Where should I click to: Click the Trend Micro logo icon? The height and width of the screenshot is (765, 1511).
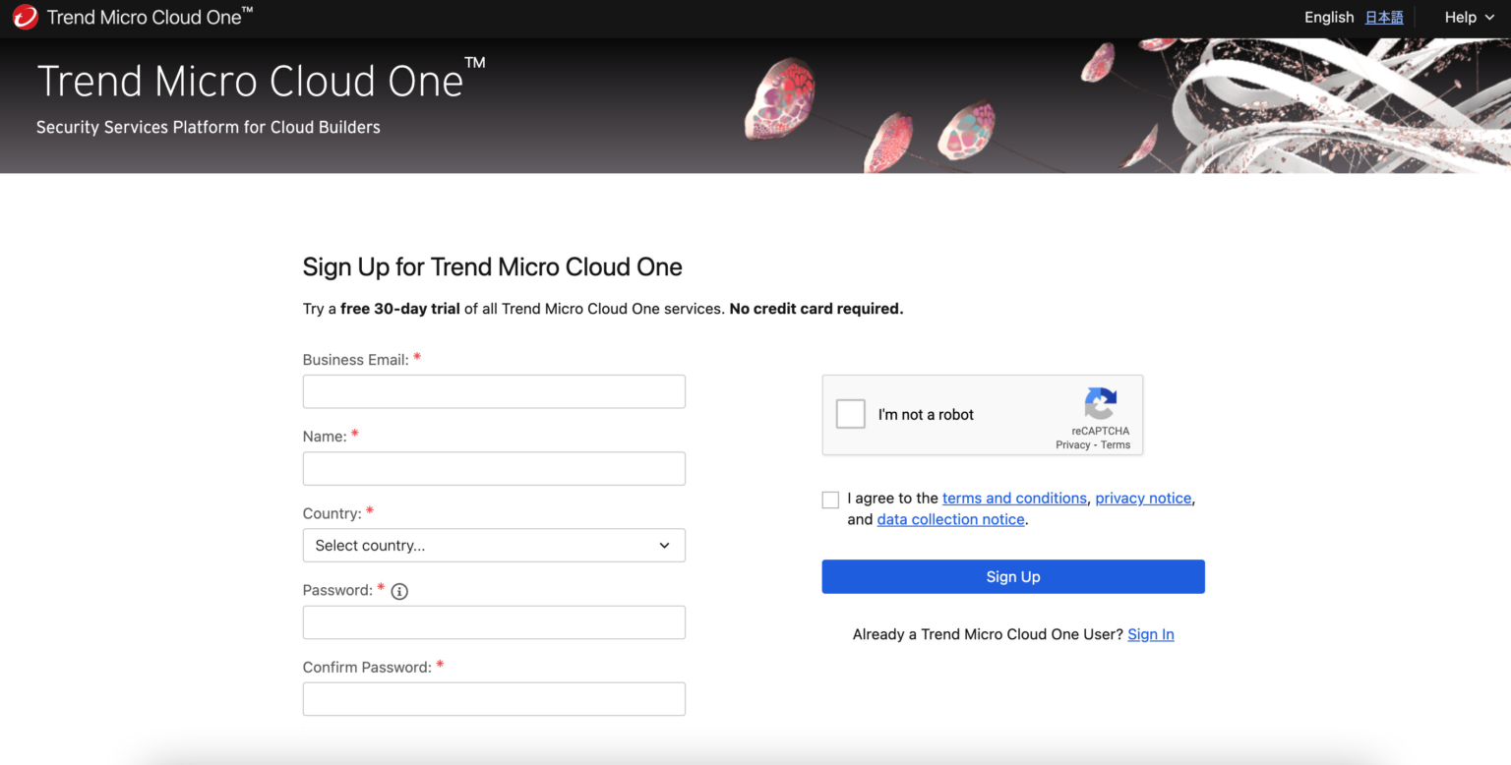click(x=25, y=17)
